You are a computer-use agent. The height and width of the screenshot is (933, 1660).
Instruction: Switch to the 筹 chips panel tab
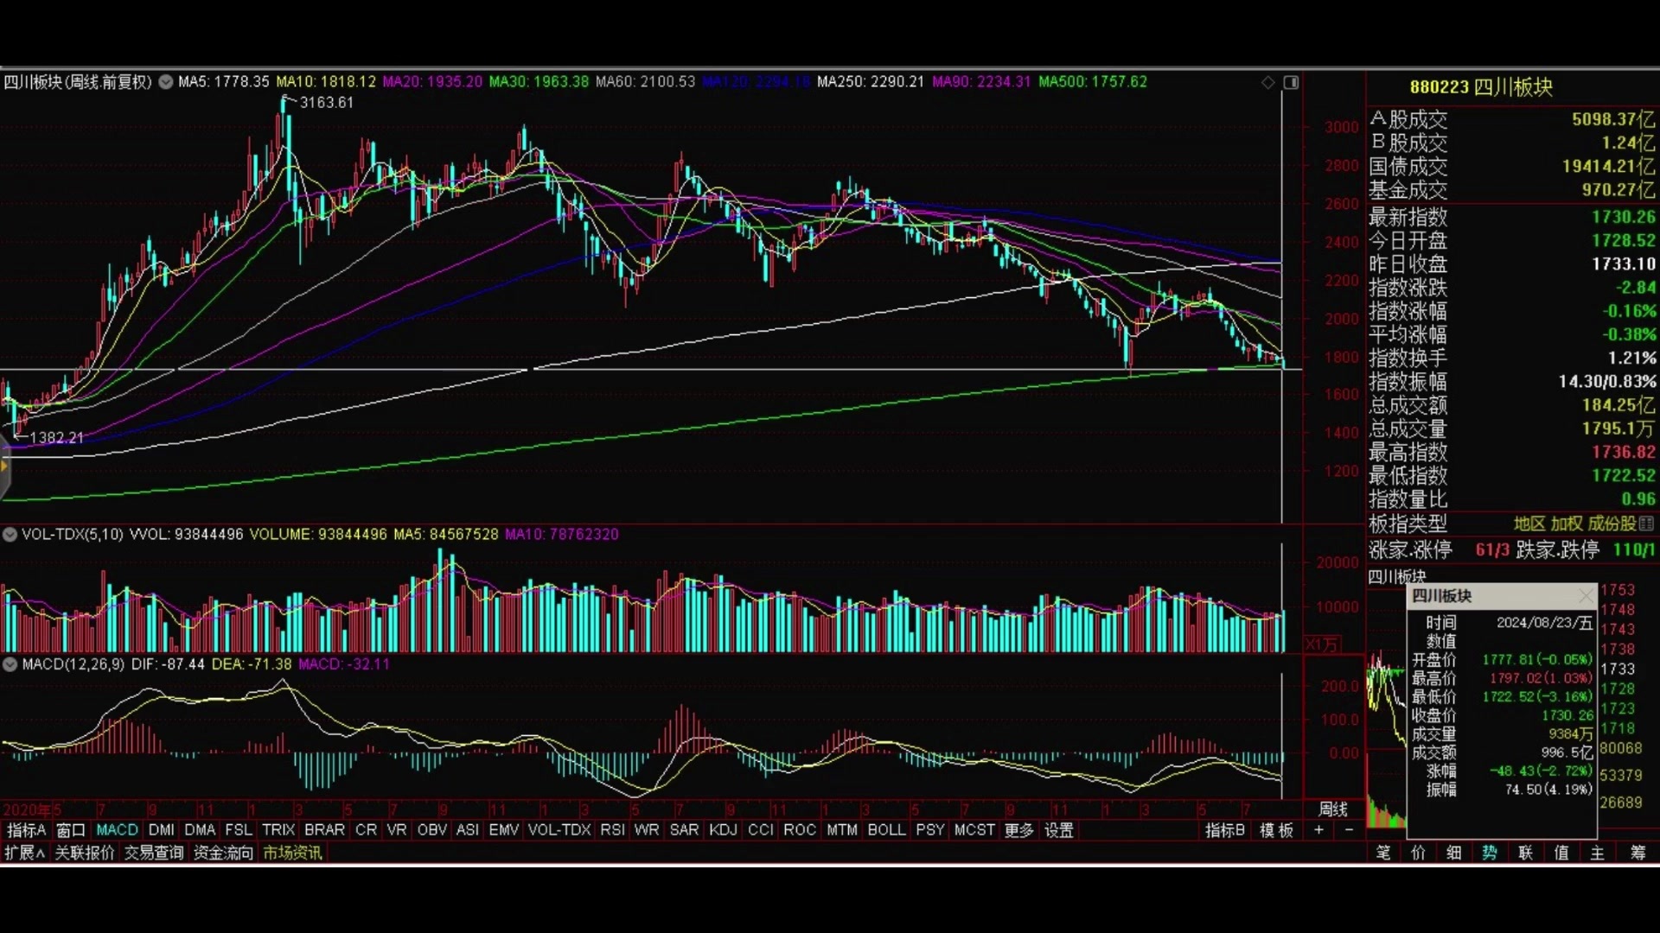(1638, 853)
